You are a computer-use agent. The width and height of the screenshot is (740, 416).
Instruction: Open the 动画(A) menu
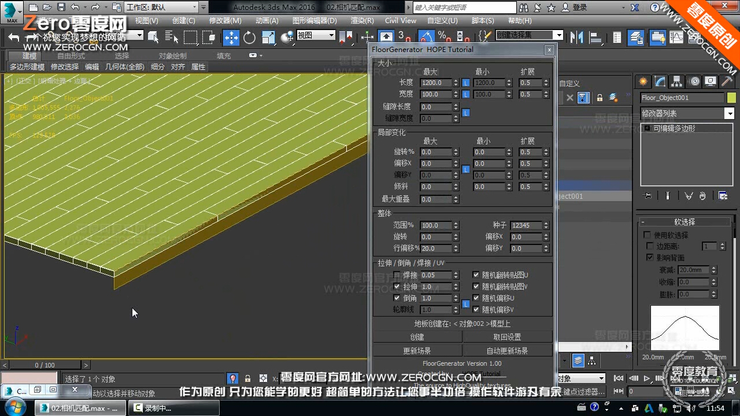(x=267, y=20)
